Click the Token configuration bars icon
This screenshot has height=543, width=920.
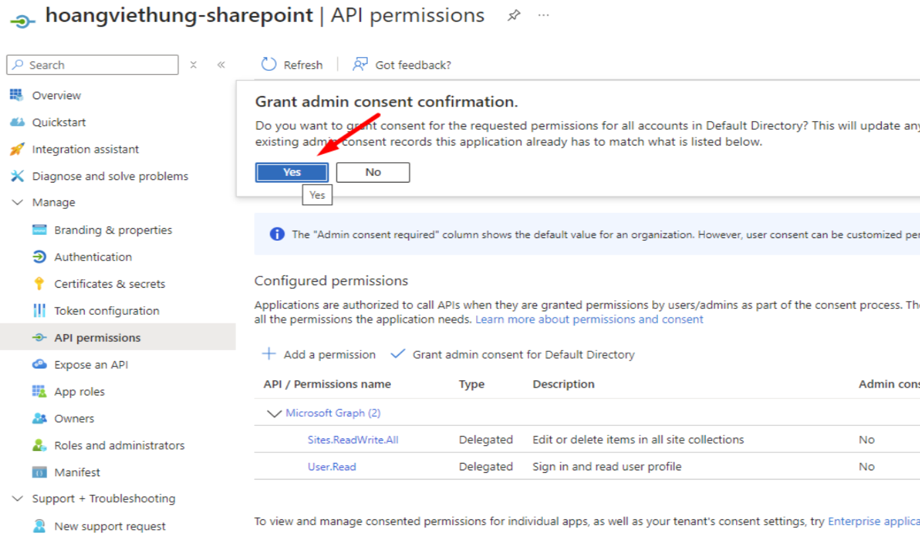click(40, 310)
